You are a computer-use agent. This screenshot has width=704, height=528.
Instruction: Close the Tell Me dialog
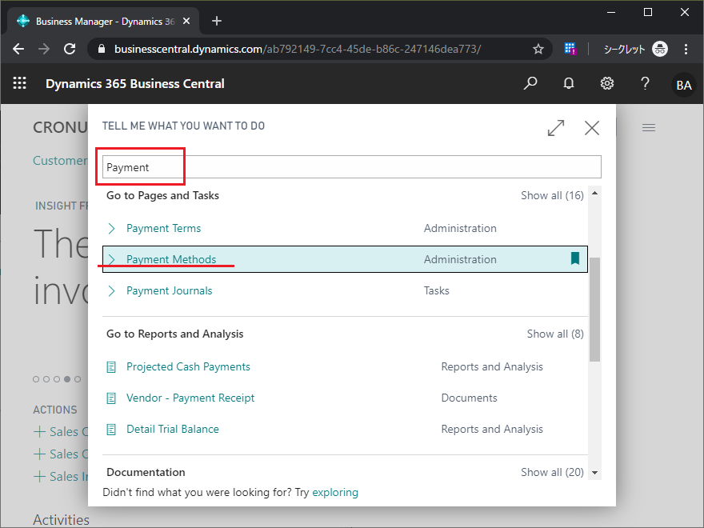(x=592, y=128)
